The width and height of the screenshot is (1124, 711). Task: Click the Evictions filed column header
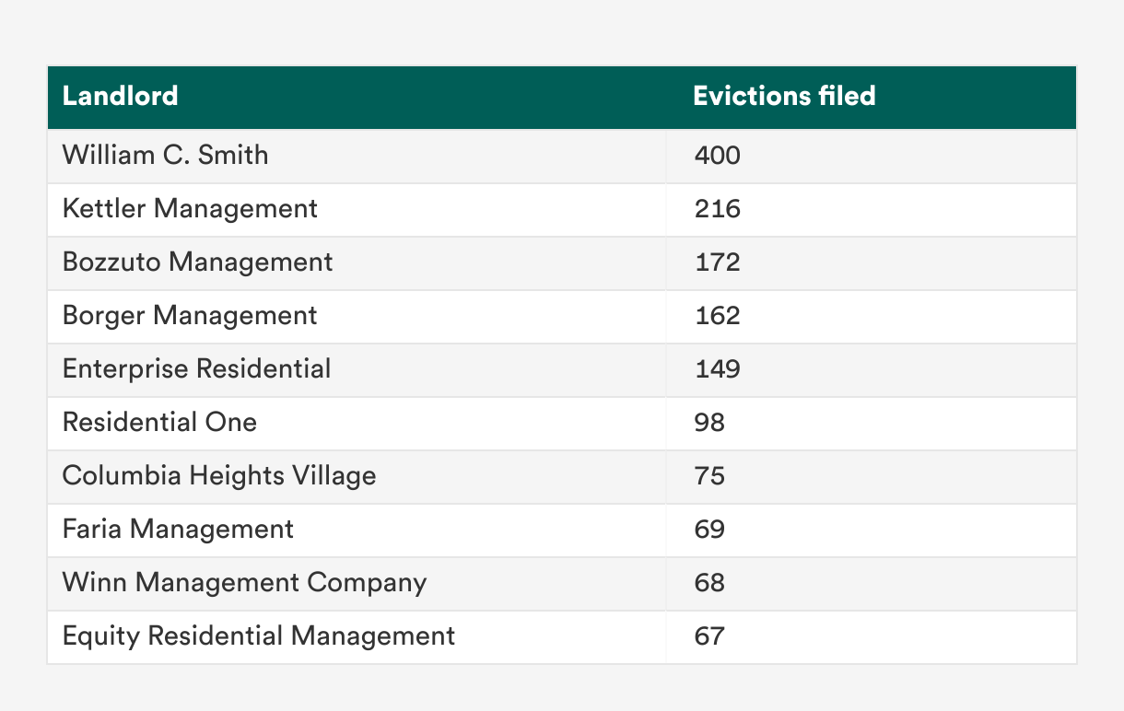tap(784, 96)
